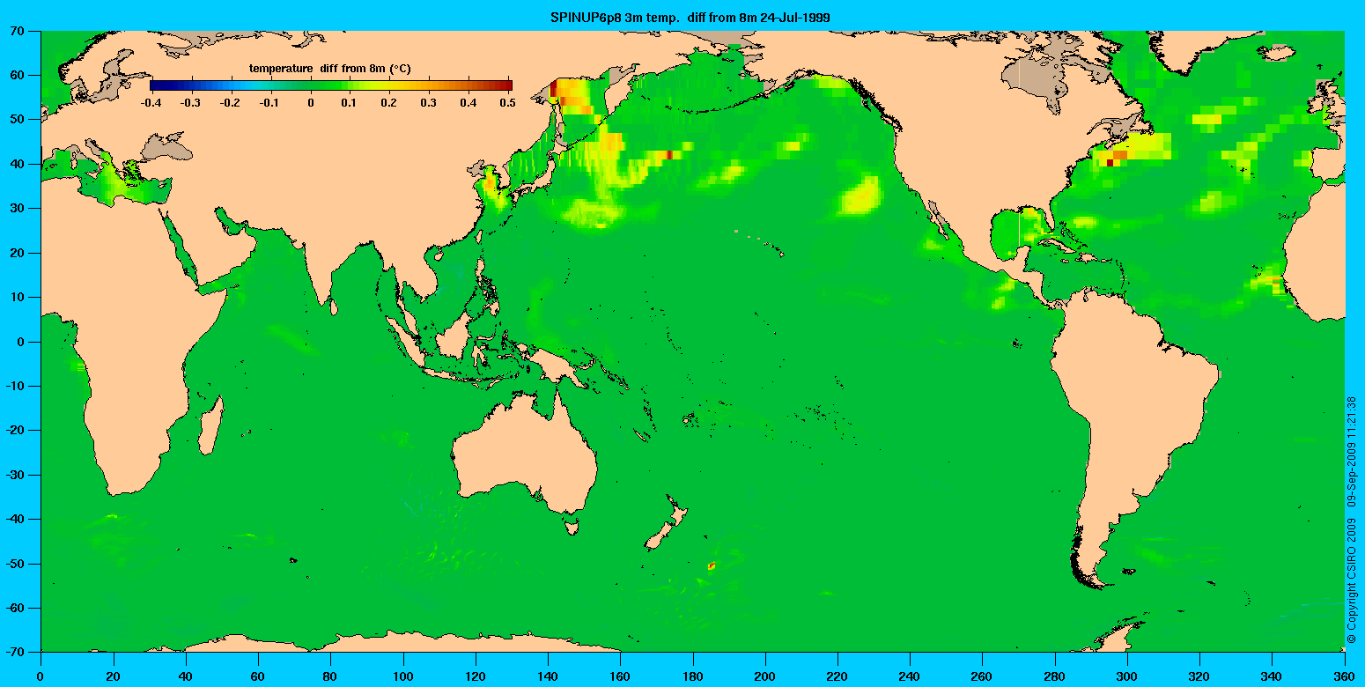
Task: Click the dark red end of the colorbar
Action: [x=505, y=85]
